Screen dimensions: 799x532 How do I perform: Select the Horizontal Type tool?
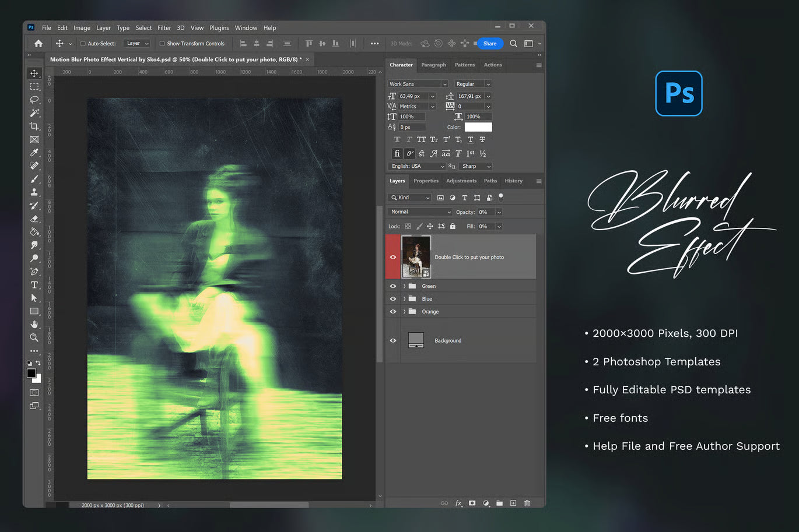point(34,285)
